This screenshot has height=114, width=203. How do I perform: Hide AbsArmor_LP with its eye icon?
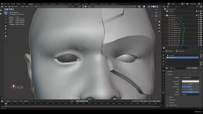coord(199,18)
